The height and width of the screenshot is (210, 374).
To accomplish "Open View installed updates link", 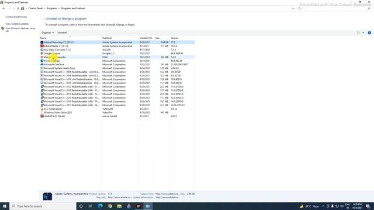I will click(17, 24).
